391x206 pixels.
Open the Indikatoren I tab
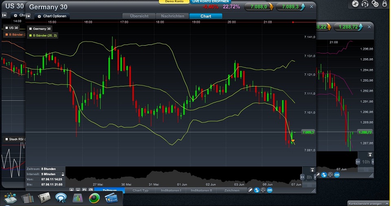[x=171, y=190]
